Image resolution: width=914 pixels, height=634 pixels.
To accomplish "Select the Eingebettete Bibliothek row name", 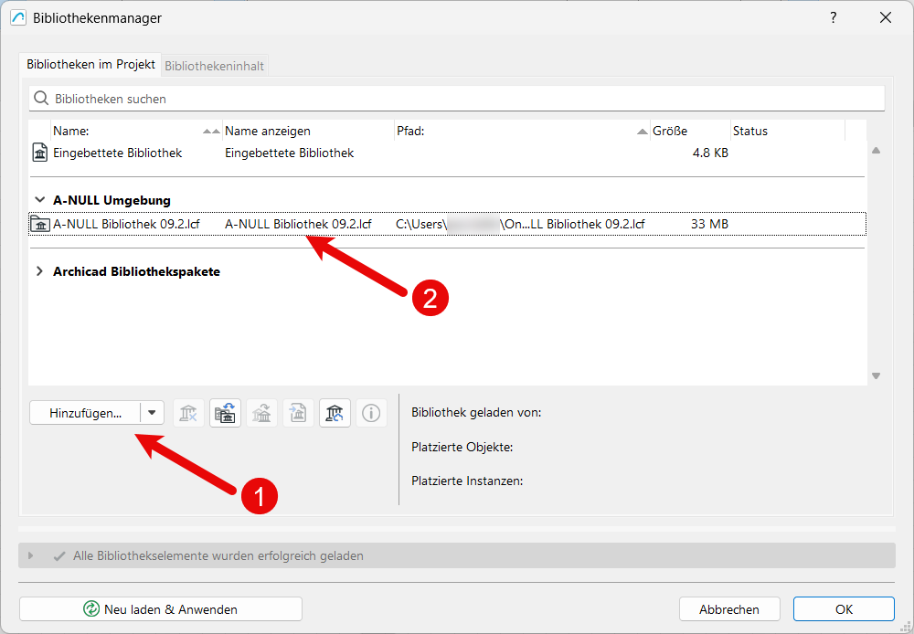I will coord(118,153).
